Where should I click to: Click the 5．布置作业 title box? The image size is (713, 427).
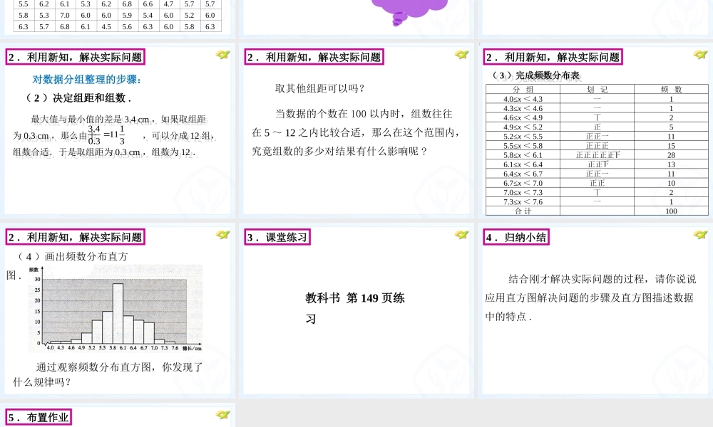[x=39, y=417]
